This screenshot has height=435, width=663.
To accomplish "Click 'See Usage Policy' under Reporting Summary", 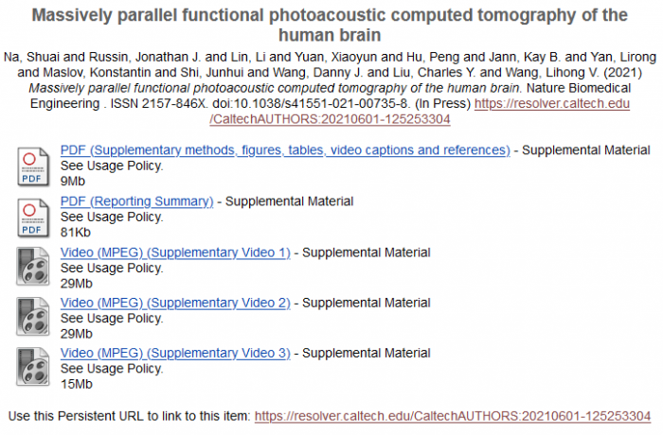I will (x=111, y=217).
